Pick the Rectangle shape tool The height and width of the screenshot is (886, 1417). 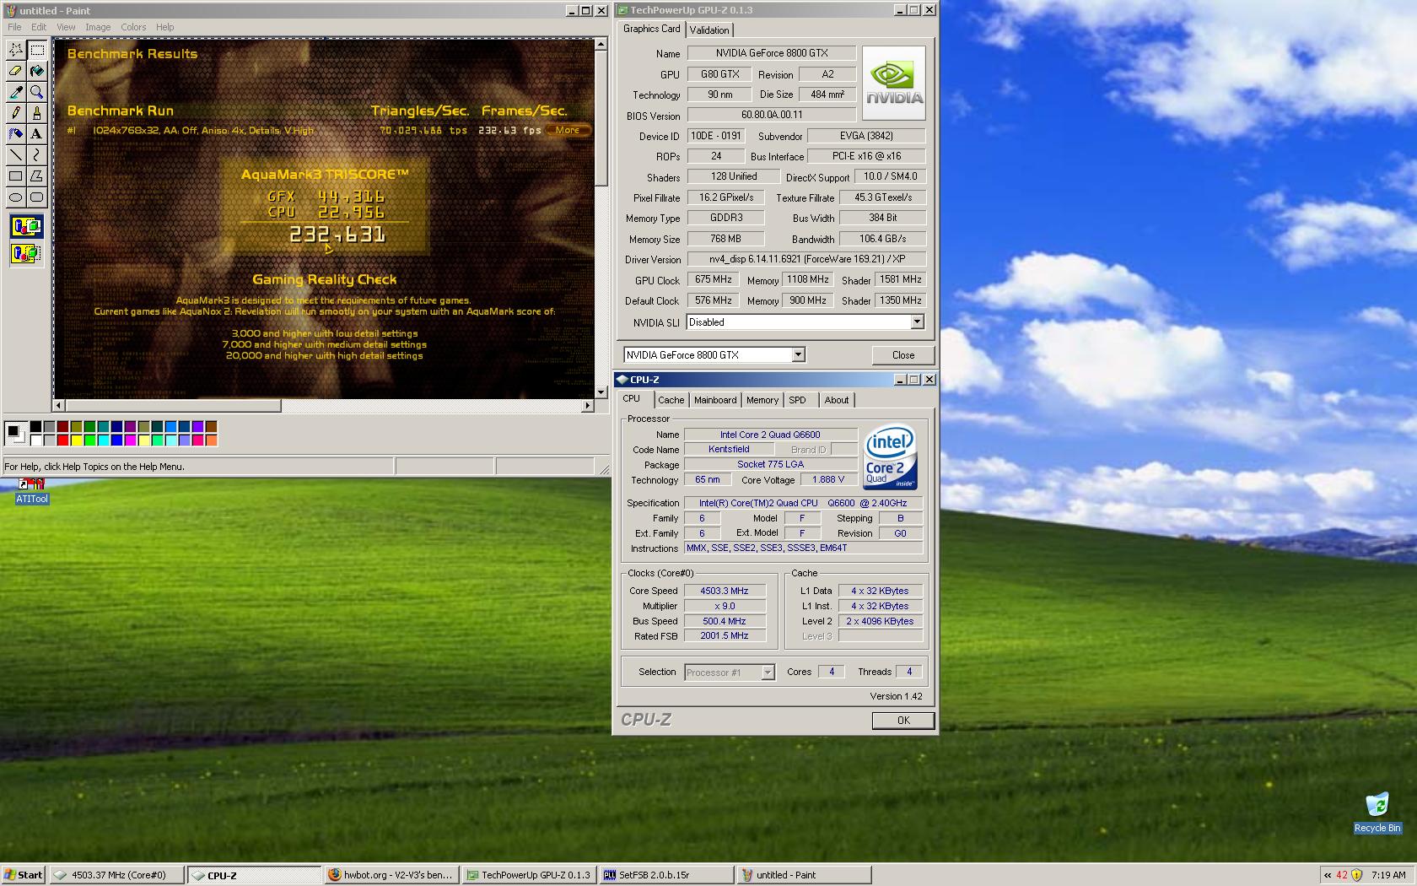coord(15,176)
